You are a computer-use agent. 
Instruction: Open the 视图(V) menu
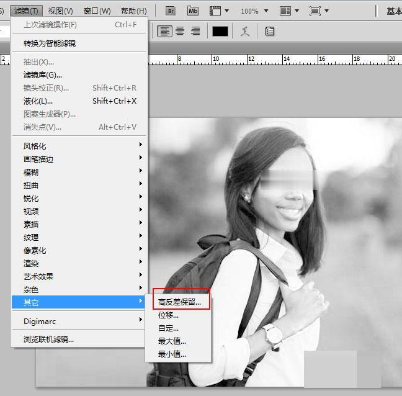(x=61, y=11)
